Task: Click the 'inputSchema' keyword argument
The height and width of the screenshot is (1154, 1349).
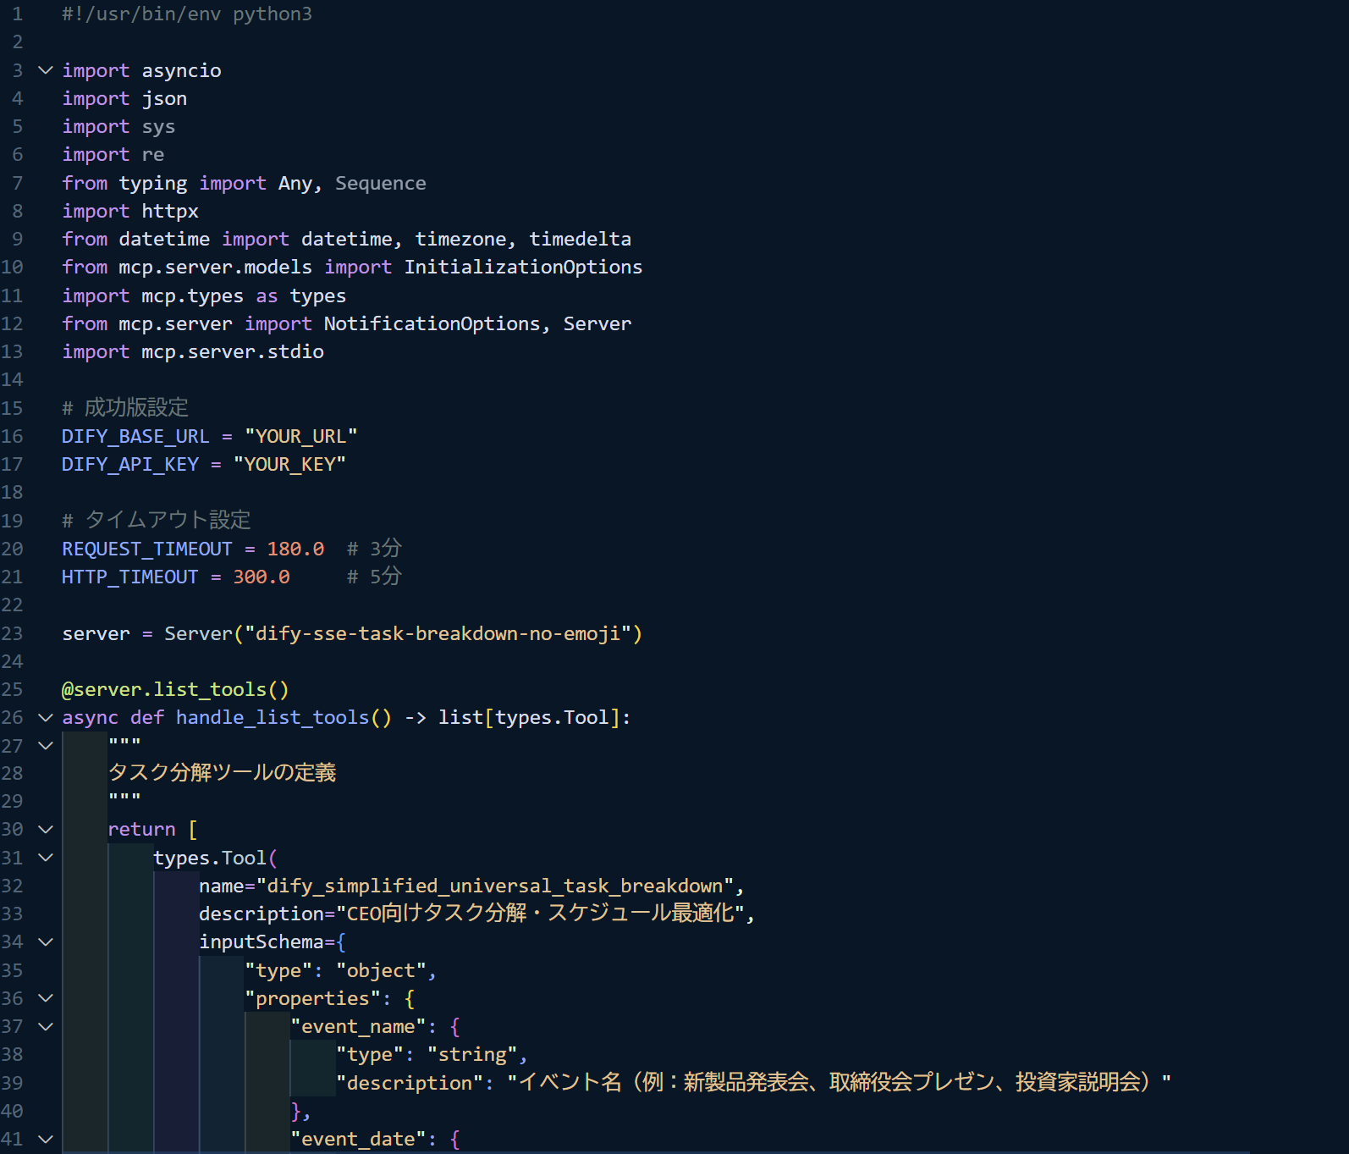Action: click(x=262, y=941)
